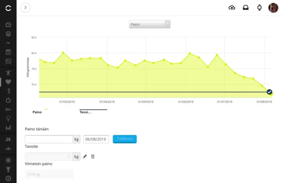The width and height of the screenshot is (283, 183).
Task: Open the lightbulb insights icon
Action: click(x=8, y=118)
